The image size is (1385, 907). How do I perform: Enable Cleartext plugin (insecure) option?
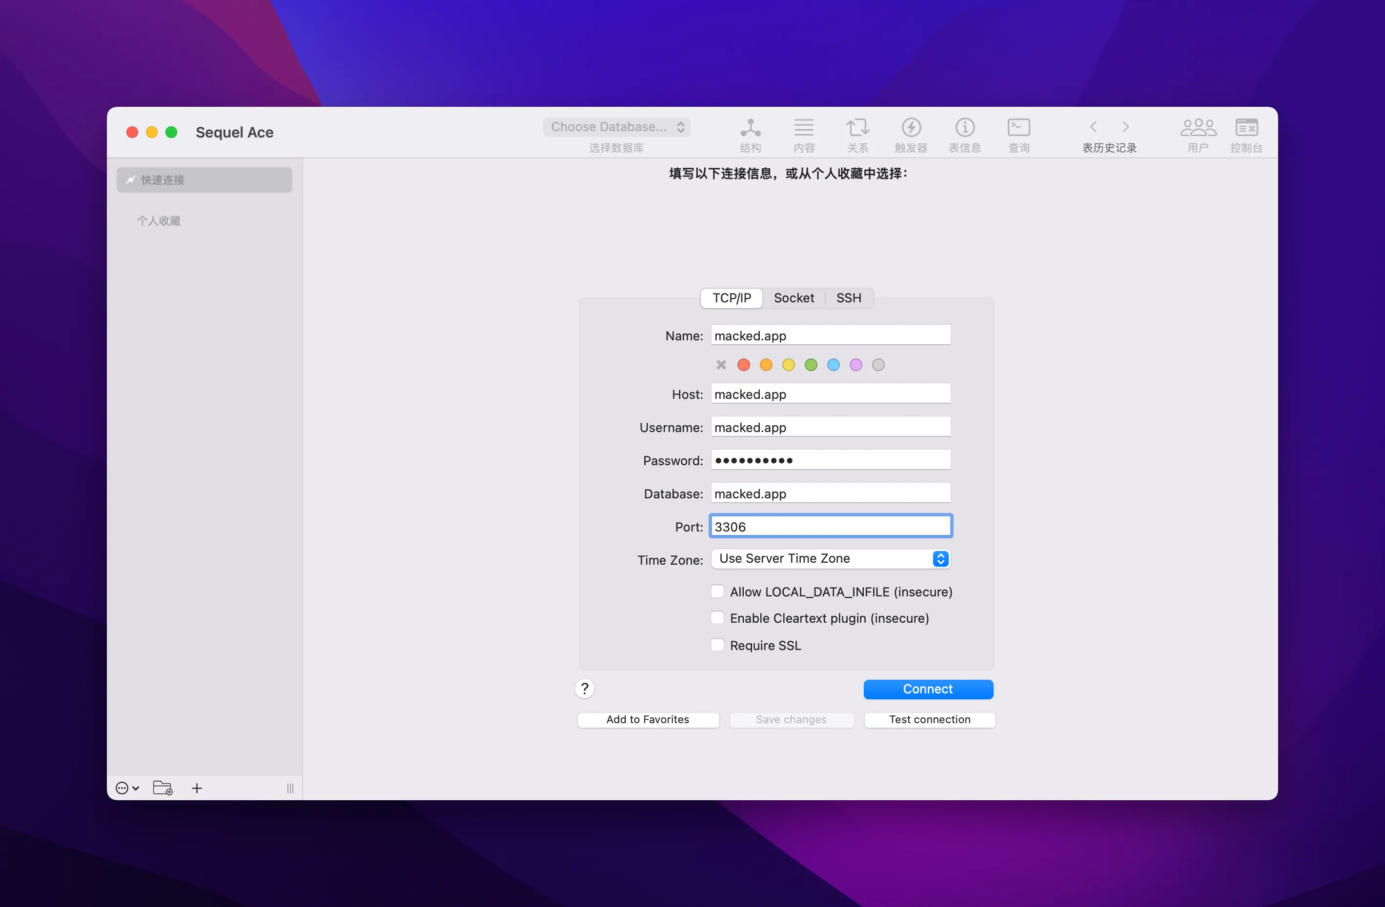click(716, 617)
